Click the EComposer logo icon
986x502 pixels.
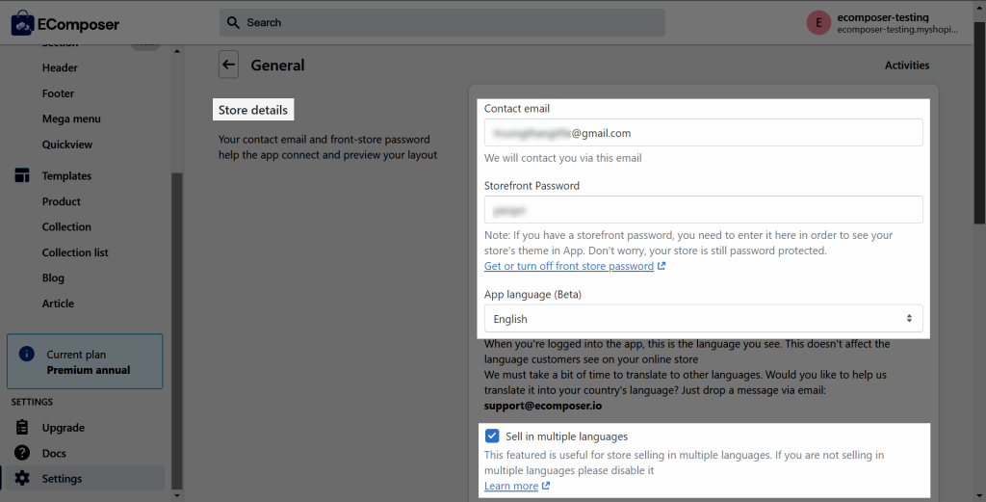[23, 23]
